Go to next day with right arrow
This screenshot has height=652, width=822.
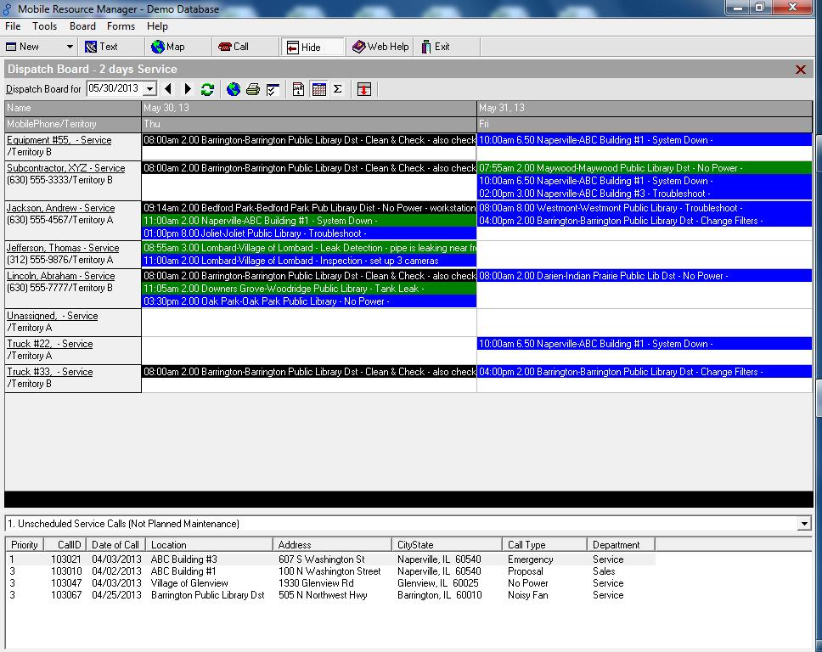(x=188, y=89)
